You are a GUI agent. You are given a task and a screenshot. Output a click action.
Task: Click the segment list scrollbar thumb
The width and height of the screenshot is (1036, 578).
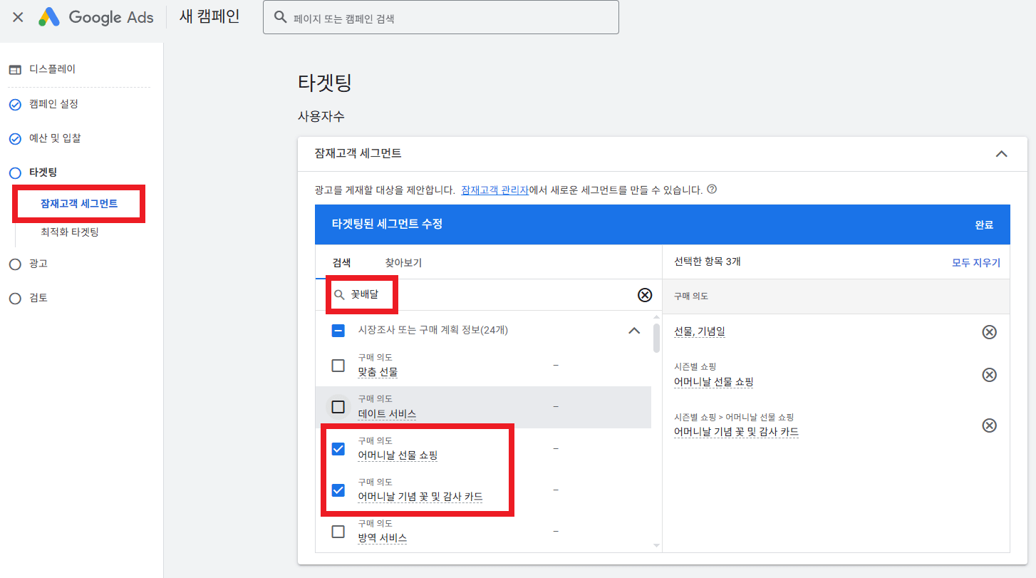(656, 338)
